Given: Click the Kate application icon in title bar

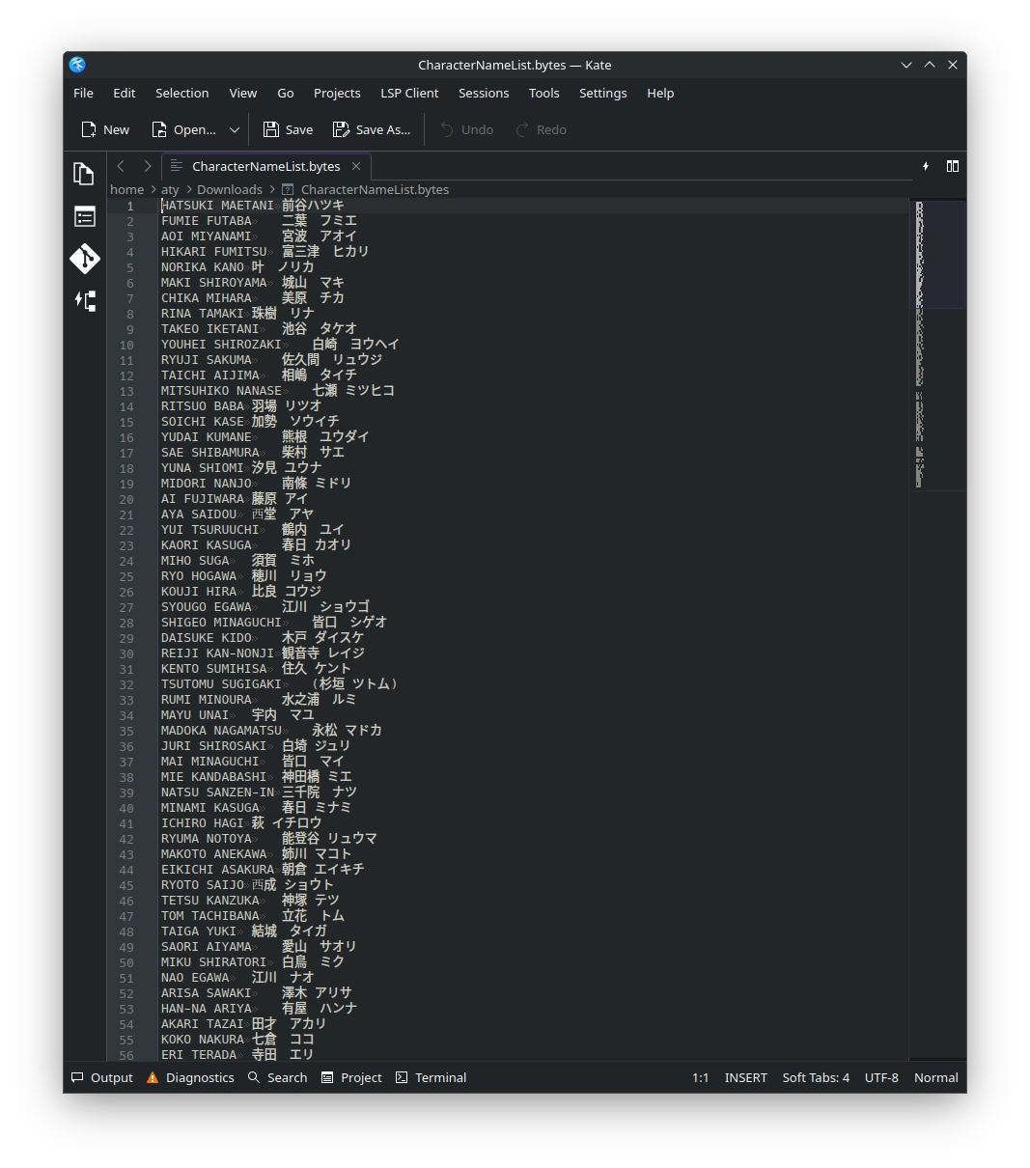Looking at the screenshot, I should tap(77, 65).
